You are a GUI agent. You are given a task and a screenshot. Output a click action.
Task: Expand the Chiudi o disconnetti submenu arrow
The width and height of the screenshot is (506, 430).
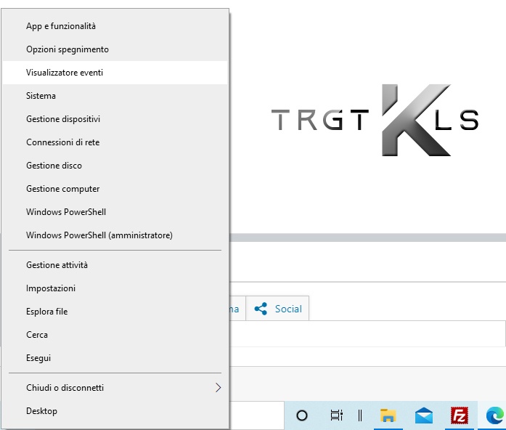tap(218, 388)
